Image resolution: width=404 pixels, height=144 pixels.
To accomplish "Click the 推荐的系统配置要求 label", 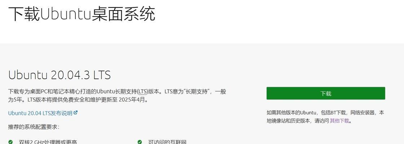I will pyautogui.click(x=34, y=127).
